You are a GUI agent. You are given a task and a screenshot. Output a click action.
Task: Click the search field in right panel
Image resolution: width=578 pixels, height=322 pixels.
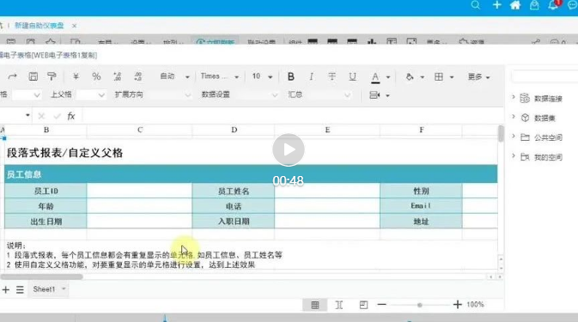pyautogui.click(x=545, y=76)
